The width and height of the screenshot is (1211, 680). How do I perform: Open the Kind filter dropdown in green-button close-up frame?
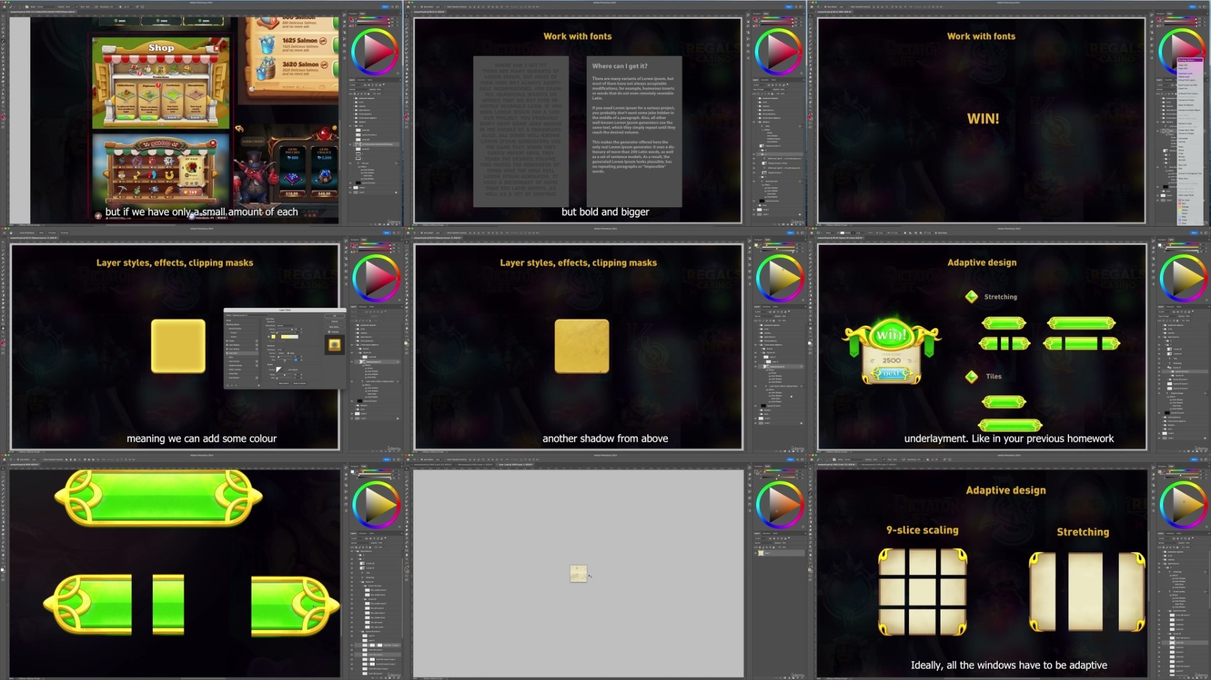(x=358, y=538)
